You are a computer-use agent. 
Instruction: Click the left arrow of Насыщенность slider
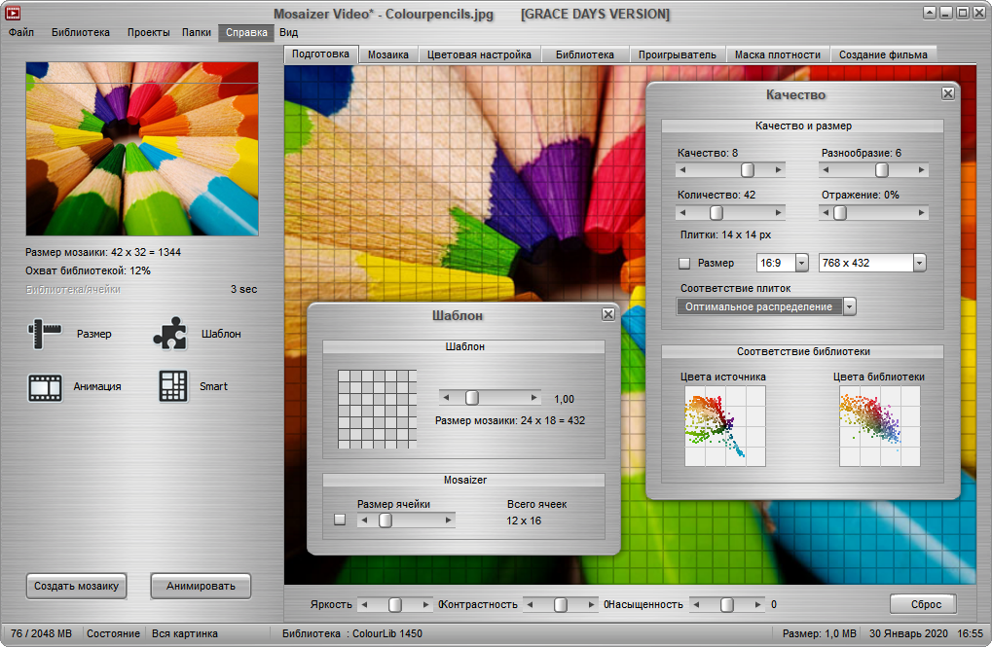click(x=696, y=604)
